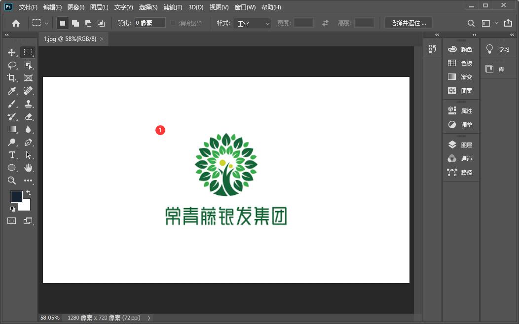Click the dark foreground color swatch

(16, 196)
